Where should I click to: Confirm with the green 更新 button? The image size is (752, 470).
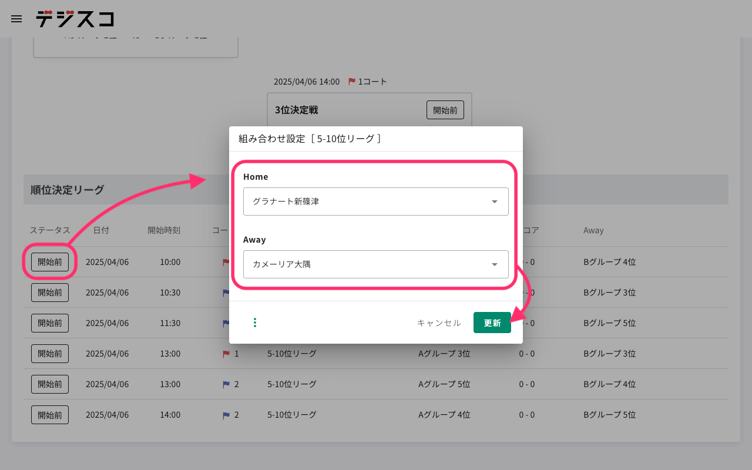coord(492,323)
